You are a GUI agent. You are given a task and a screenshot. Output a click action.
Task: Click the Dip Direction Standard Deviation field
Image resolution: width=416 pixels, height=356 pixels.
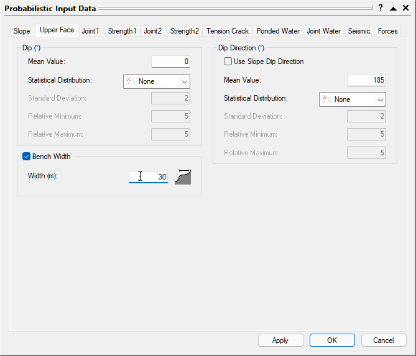tap(366, 116)
